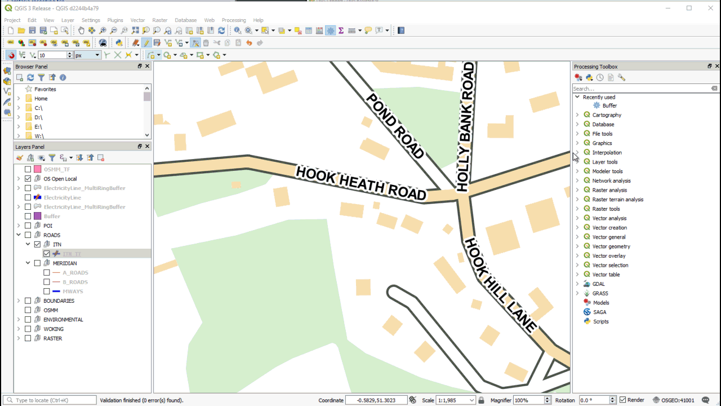Toggle the POI group checkbox
This screenshot has width=721, height=406.
pos(28,226)
